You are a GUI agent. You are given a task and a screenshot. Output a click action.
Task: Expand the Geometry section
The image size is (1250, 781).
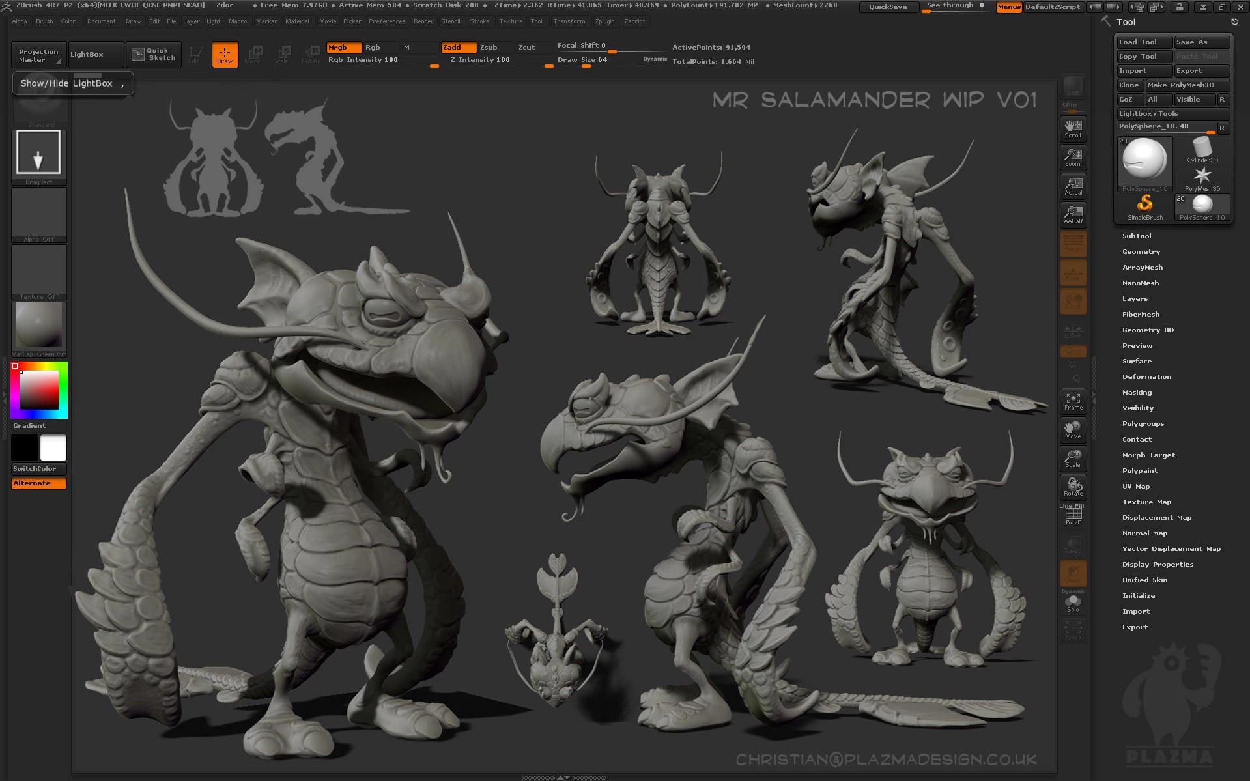[1141, 251]
